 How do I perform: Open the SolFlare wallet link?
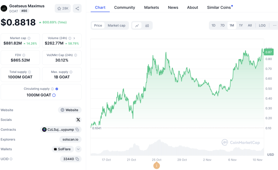(x=63, y=149)
